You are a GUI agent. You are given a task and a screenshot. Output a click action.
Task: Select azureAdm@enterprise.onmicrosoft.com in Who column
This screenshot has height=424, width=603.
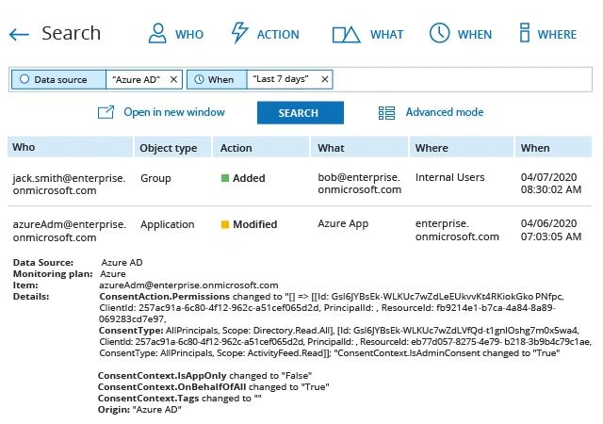tap(70, 231)
